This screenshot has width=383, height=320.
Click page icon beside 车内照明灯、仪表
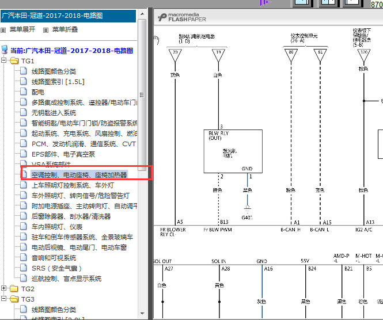point(24,226)
